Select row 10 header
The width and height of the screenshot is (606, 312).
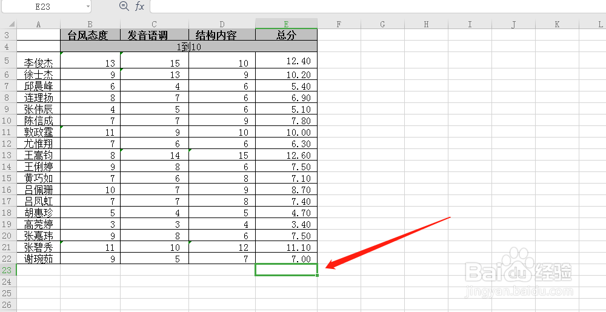point(7,121)
